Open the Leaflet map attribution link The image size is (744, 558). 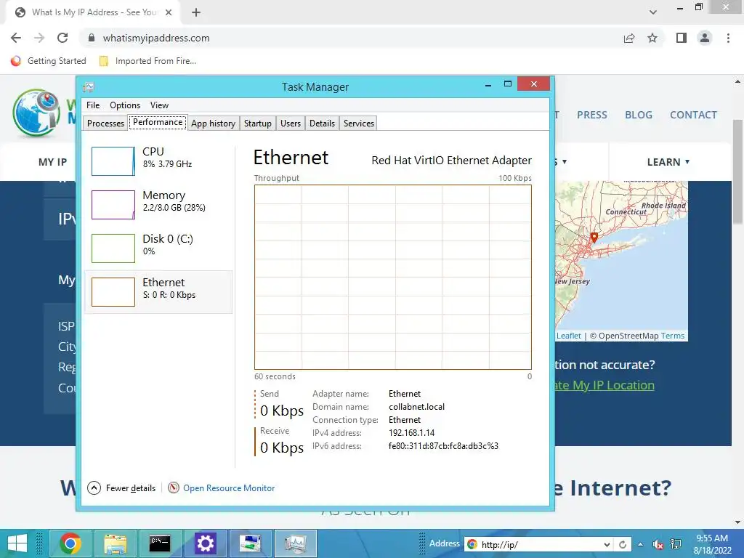click(568, 336)
